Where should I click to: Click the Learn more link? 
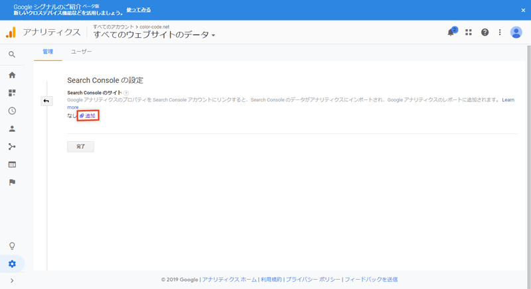pyautogui.click(x=508, y=99)
